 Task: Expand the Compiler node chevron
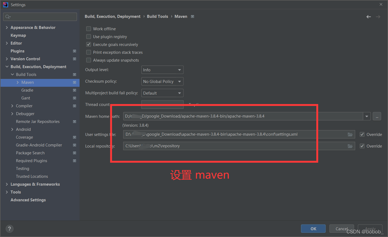point(12,106)
